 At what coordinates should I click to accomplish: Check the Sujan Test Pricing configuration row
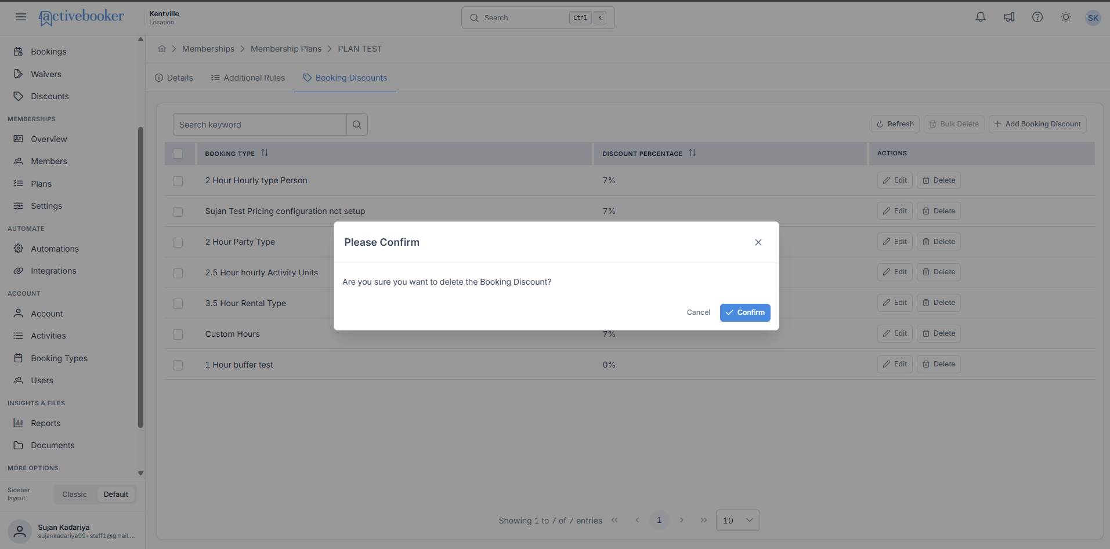click(x=178, y=212)
